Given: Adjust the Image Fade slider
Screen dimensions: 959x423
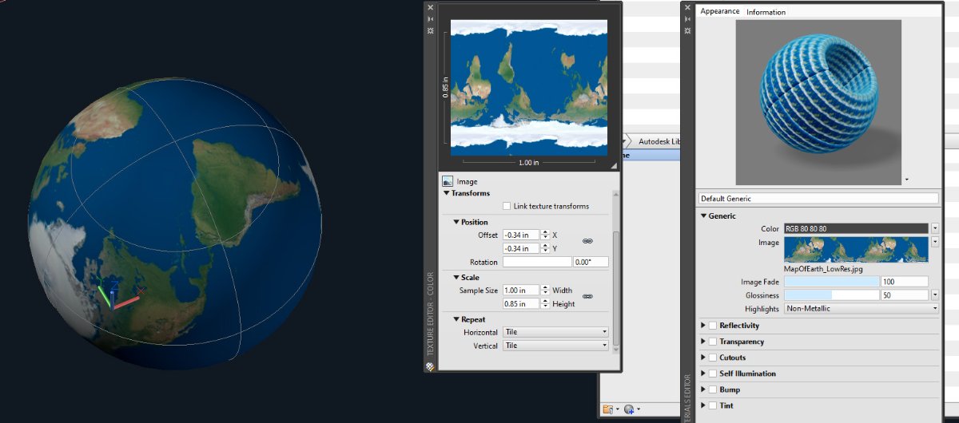Looking at the screenshot, I should coord(831,282).
